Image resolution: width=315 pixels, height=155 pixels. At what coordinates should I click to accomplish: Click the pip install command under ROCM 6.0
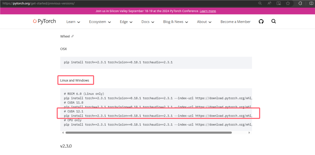(x=158, y=98)
